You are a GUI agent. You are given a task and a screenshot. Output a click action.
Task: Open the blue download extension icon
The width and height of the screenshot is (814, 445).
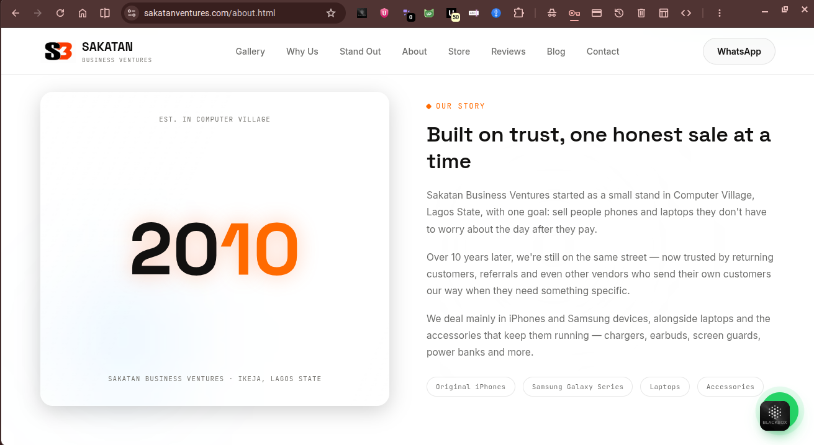(496, 13)
